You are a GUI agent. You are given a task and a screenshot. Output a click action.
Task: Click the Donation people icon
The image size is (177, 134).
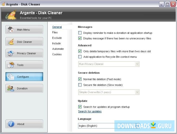(11, 88)
